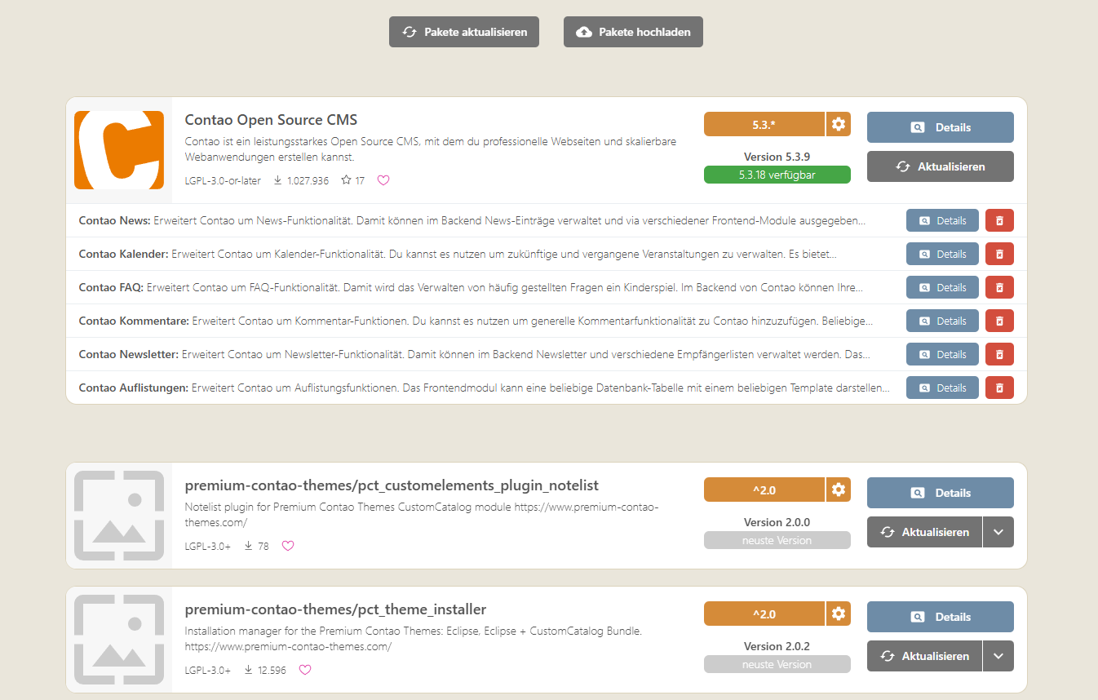Click the Version 2.0.0 label

777,522
